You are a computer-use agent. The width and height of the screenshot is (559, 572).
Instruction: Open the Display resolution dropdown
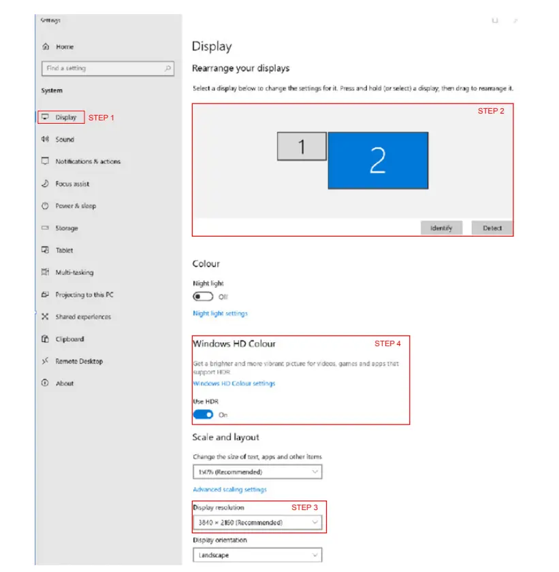(257, 522)
